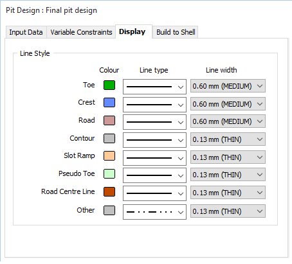Click the Pseudo Toe row label

click(x=77, y=173)
